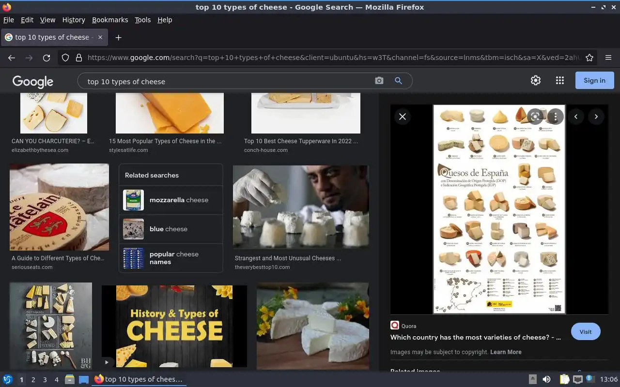This screenshot has width=620, height=387.
Task: Open the History menu
Action: (x=74, y=20)
